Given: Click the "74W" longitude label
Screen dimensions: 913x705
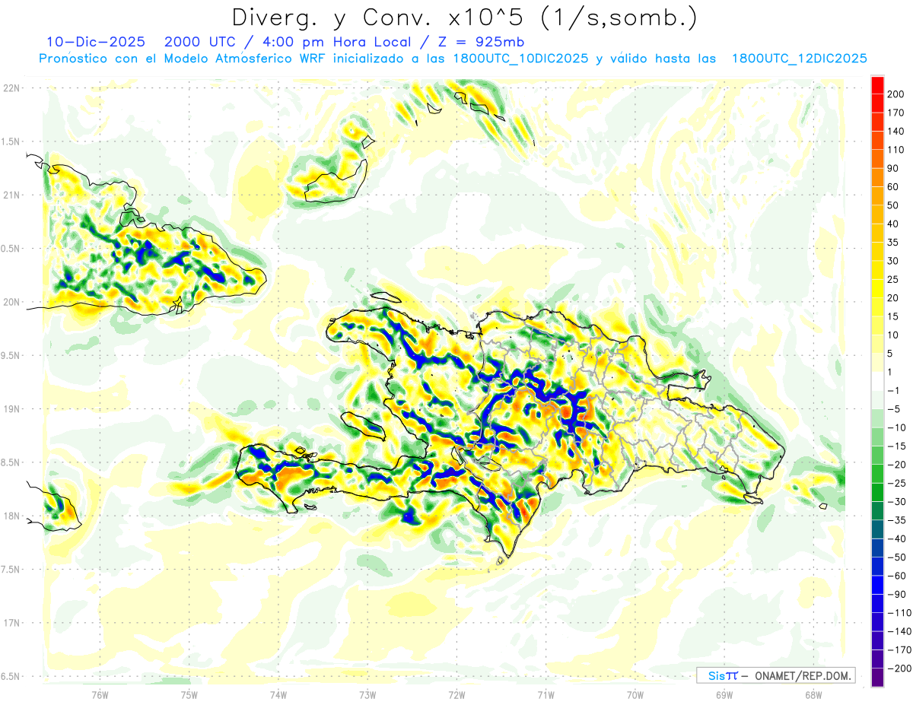Looking at the screenshot, I should (x=278, y=695).
